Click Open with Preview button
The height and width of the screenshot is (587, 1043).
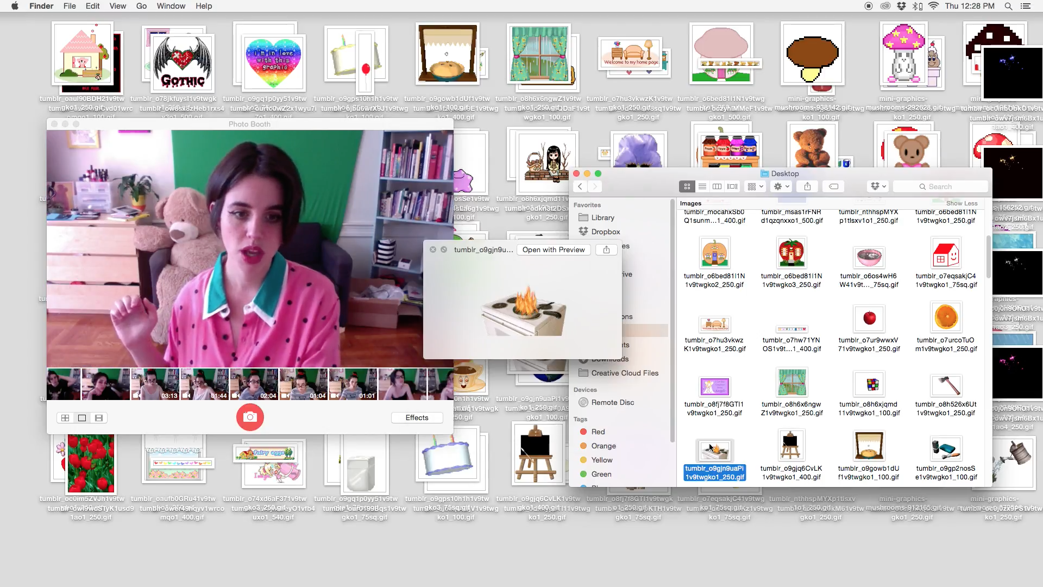554,249
